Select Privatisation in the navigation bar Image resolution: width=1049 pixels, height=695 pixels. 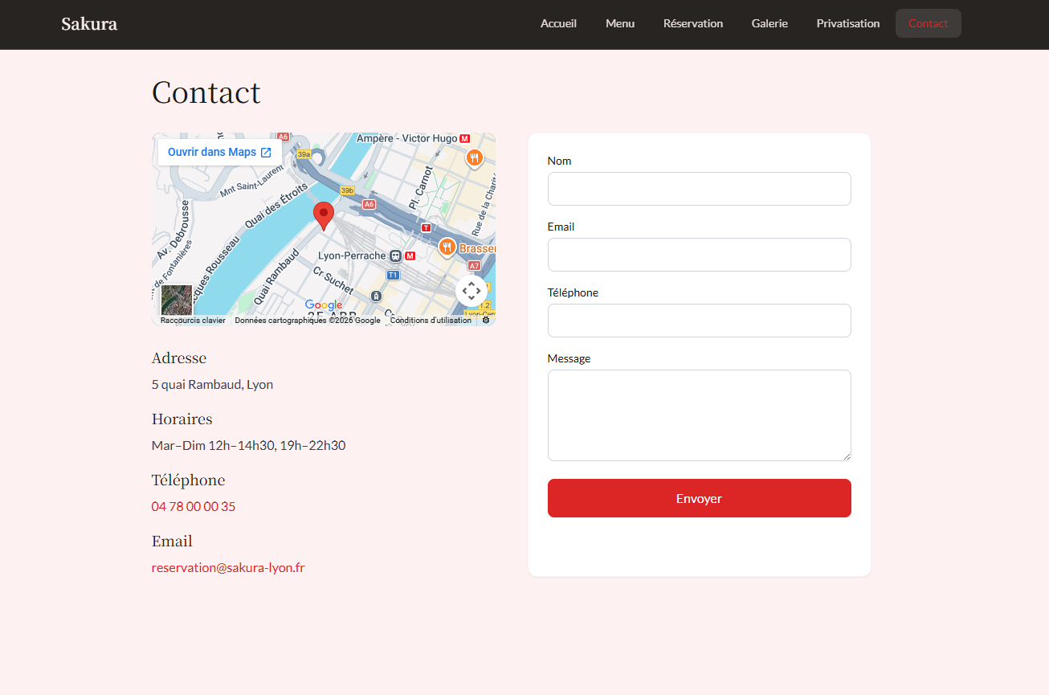[848, 23]
